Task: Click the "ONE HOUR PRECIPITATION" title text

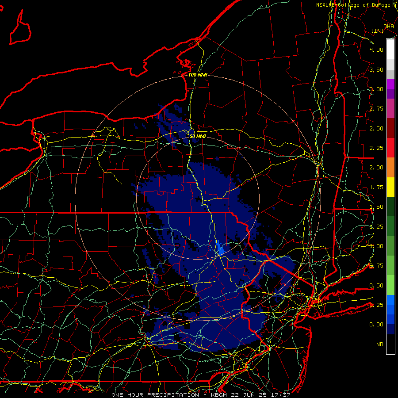Action: click(x=155, y=395)
